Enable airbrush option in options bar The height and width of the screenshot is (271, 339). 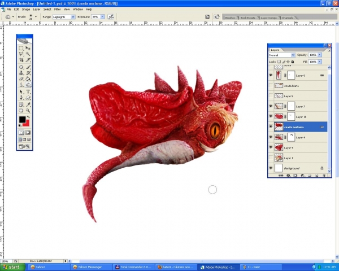point(111,16)
